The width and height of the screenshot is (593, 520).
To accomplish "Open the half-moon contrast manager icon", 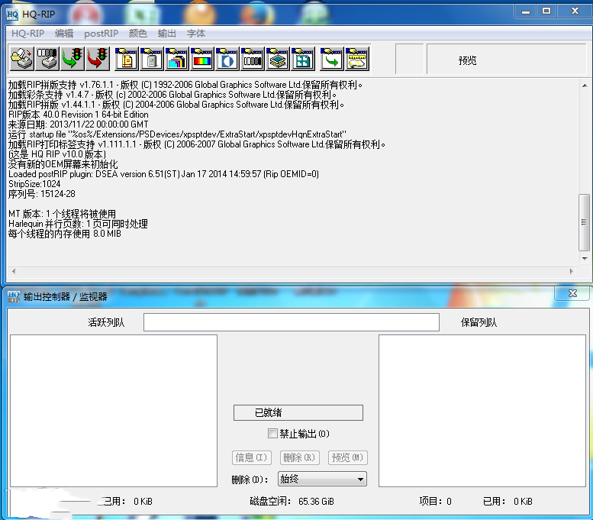I will pos(227,59).
